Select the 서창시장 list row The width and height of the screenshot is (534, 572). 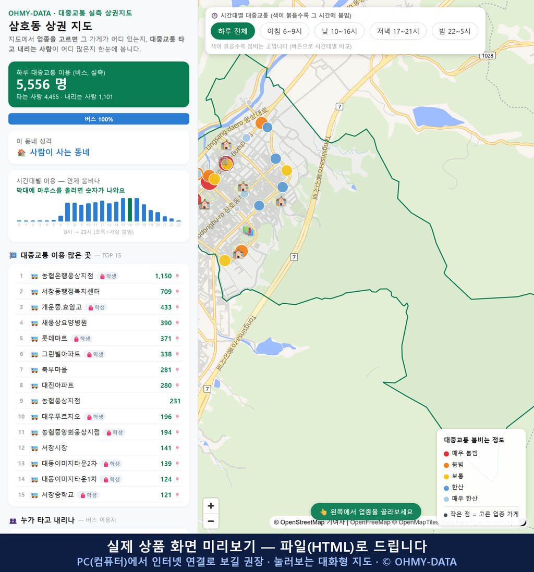click(99, 448)
